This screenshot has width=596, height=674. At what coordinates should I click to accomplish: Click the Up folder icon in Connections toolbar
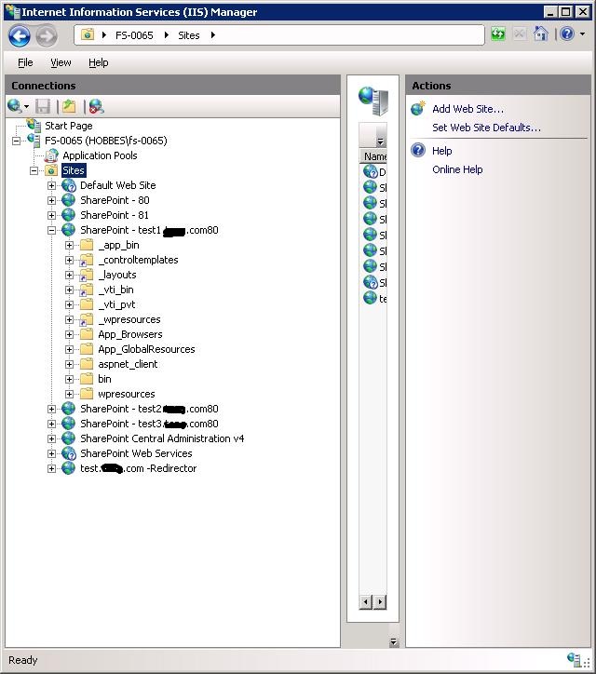[x=69, y=106]
